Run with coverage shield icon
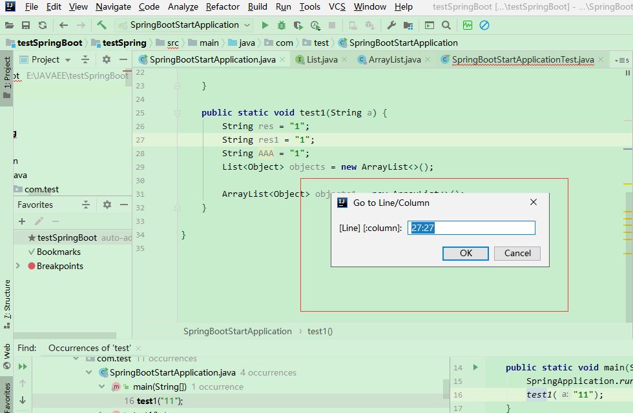The height and width of the screenshot is (413, 633). (298, 25)
